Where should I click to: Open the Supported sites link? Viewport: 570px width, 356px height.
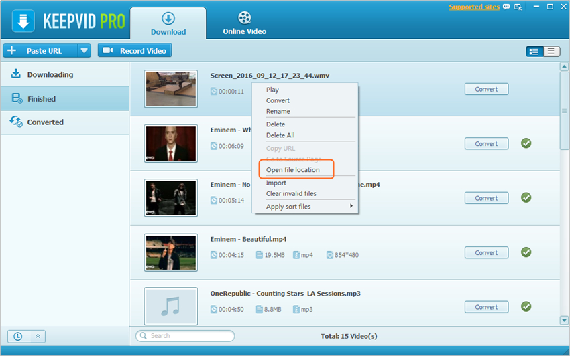click(474, 7)
